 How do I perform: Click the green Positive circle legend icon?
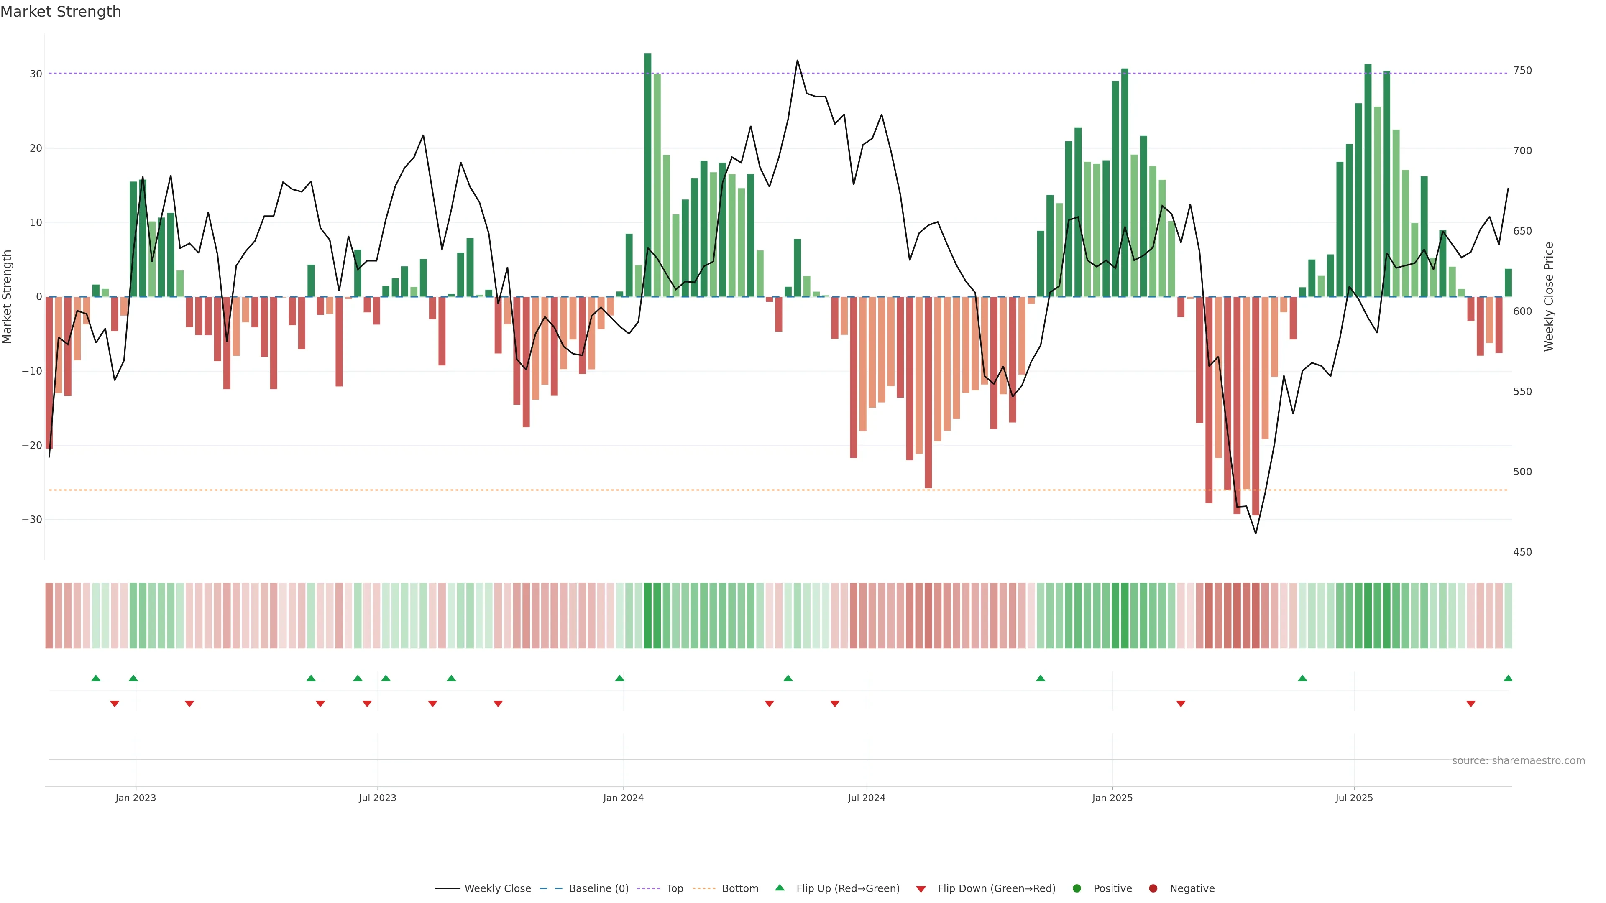click(x=1076, y=889)
